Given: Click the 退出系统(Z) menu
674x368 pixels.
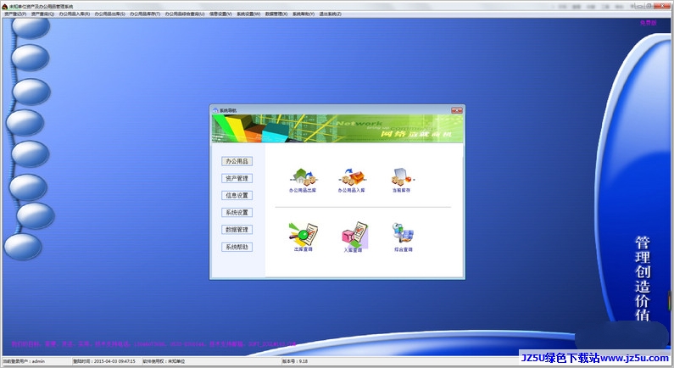Looking at the screenshot, I should [330, 14].
